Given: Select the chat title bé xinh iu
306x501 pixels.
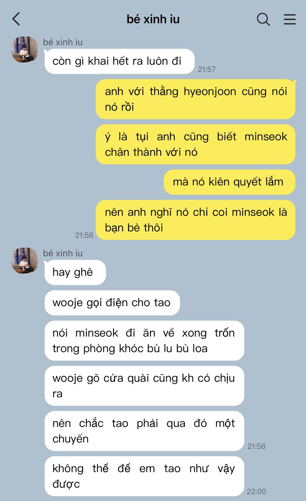Looking at the screenshot, I should coord(153,19).
